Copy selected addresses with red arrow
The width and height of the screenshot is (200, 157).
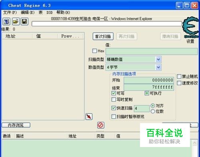tap(89, 117)
